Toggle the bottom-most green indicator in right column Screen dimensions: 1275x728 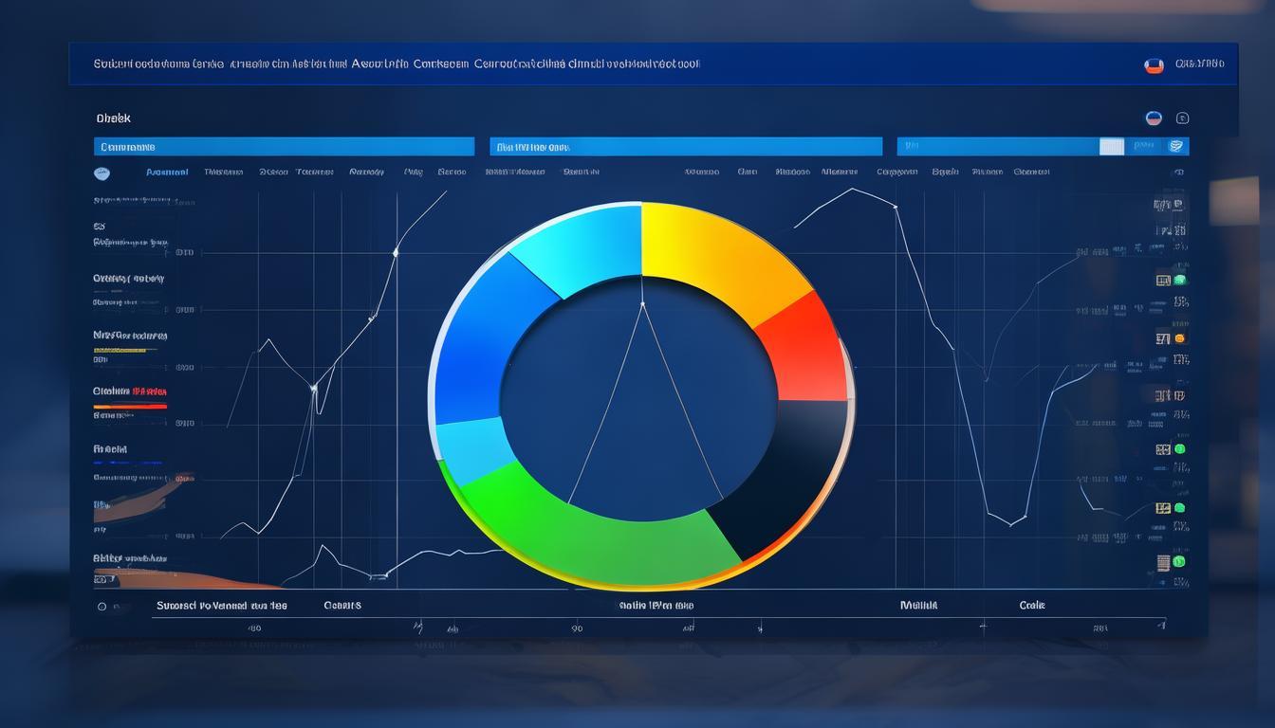[x=1180, y=561]
